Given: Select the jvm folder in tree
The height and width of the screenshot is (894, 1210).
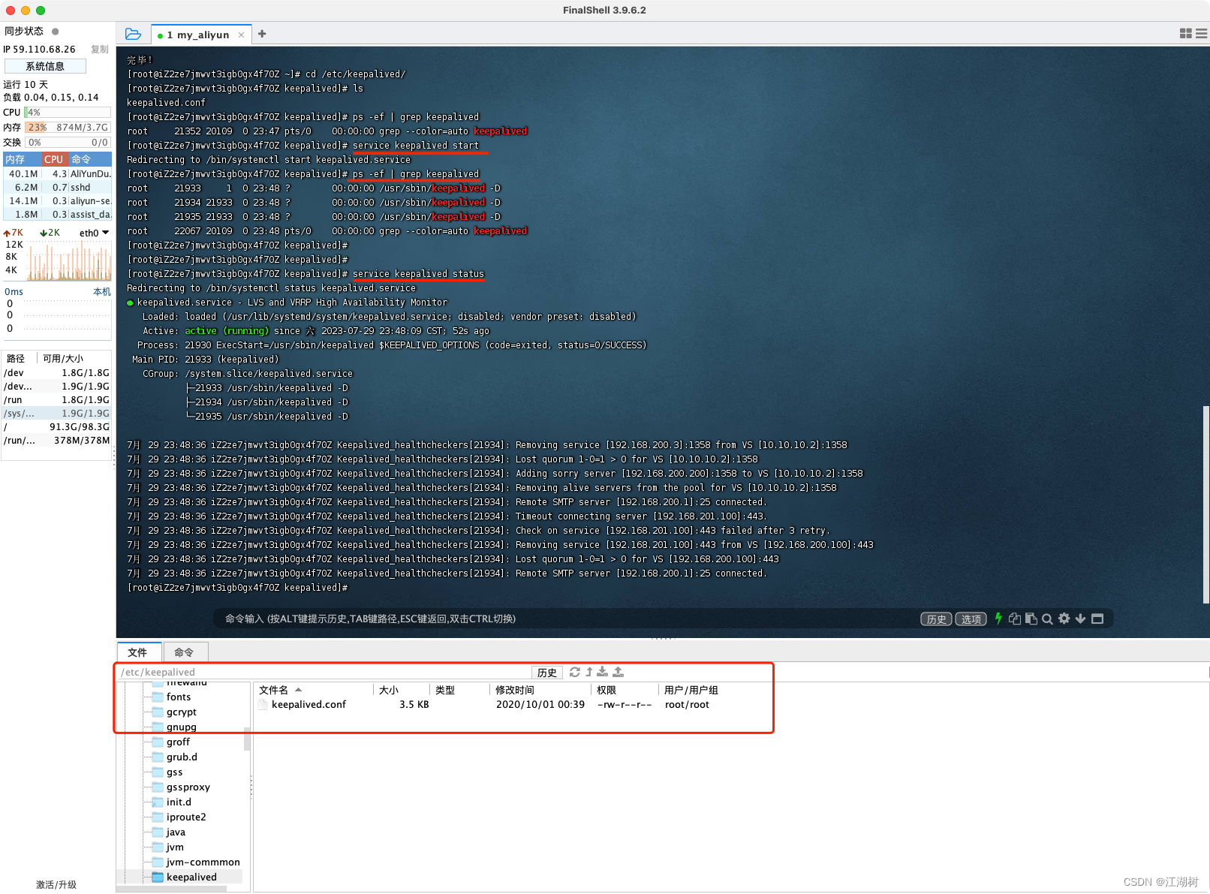Looking at the screenshot, I should [x=175, y=847].
